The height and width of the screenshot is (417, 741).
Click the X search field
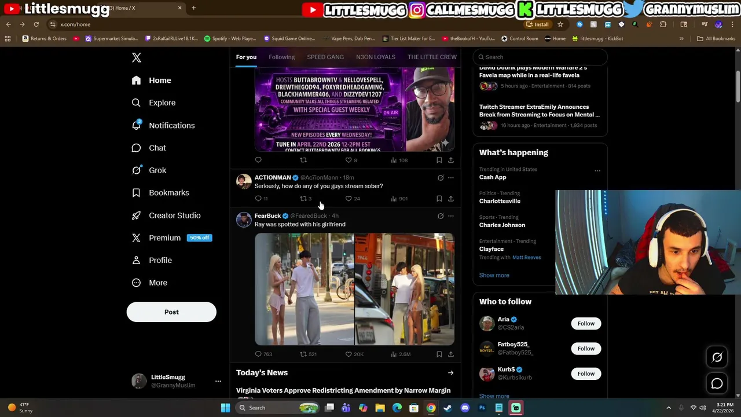pyautogui.click(x=540, y=57)
